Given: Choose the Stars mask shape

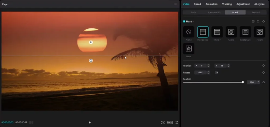Looking at the screenshot, I should pos(189,49).
